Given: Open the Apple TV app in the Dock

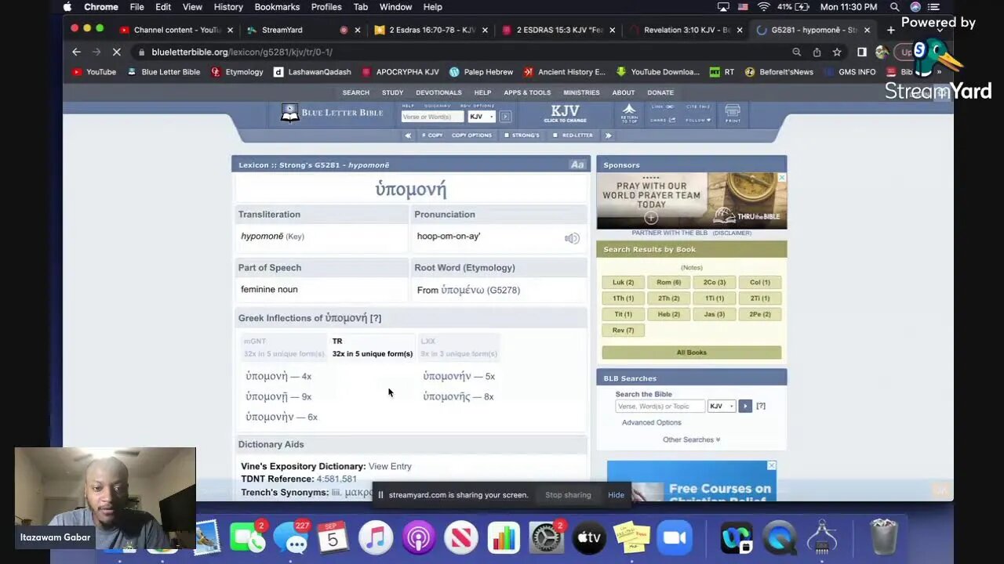Looking at the screenshot, I should coord(589,538).
